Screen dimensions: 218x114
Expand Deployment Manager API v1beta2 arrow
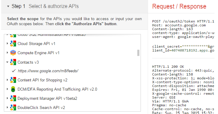[7, 98]
